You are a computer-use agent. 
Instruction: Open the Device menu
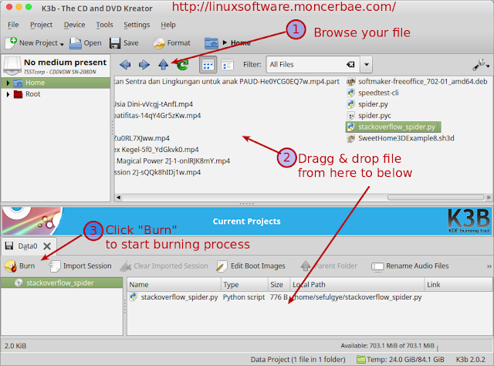[x=74, y=25]
